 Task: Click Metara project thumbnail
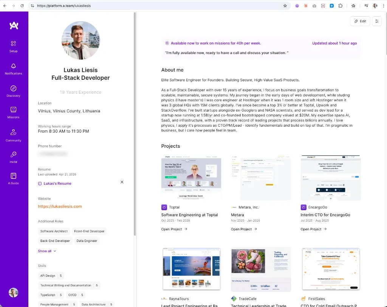point(261,178)
